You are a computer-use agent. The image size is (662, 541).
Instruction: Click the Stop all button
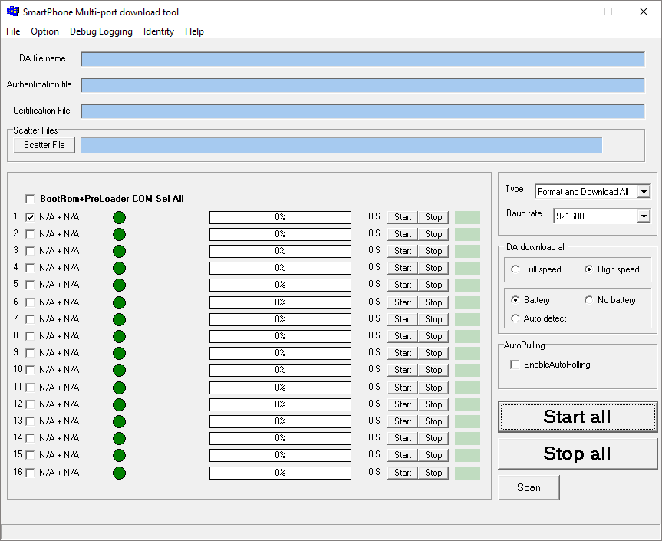coord(578,454)
